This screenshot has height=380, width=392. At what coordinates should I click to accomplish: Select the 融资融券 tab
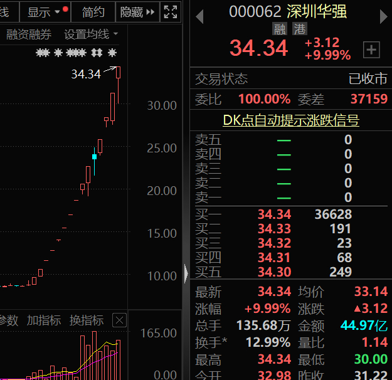(29, 34)
